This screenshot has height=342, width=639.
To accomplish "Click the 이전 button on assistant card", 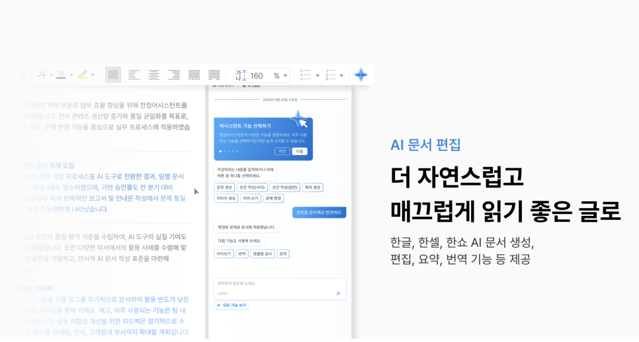I will point(282,151).
